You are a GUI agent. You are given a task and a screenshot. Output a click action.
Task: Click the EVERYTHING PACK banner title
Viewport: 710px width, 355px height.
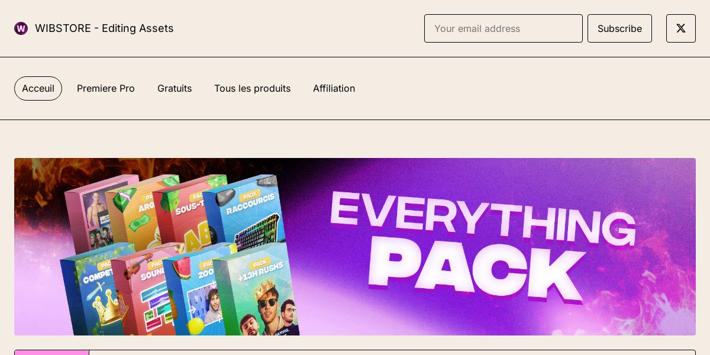(x=482, y=246)
